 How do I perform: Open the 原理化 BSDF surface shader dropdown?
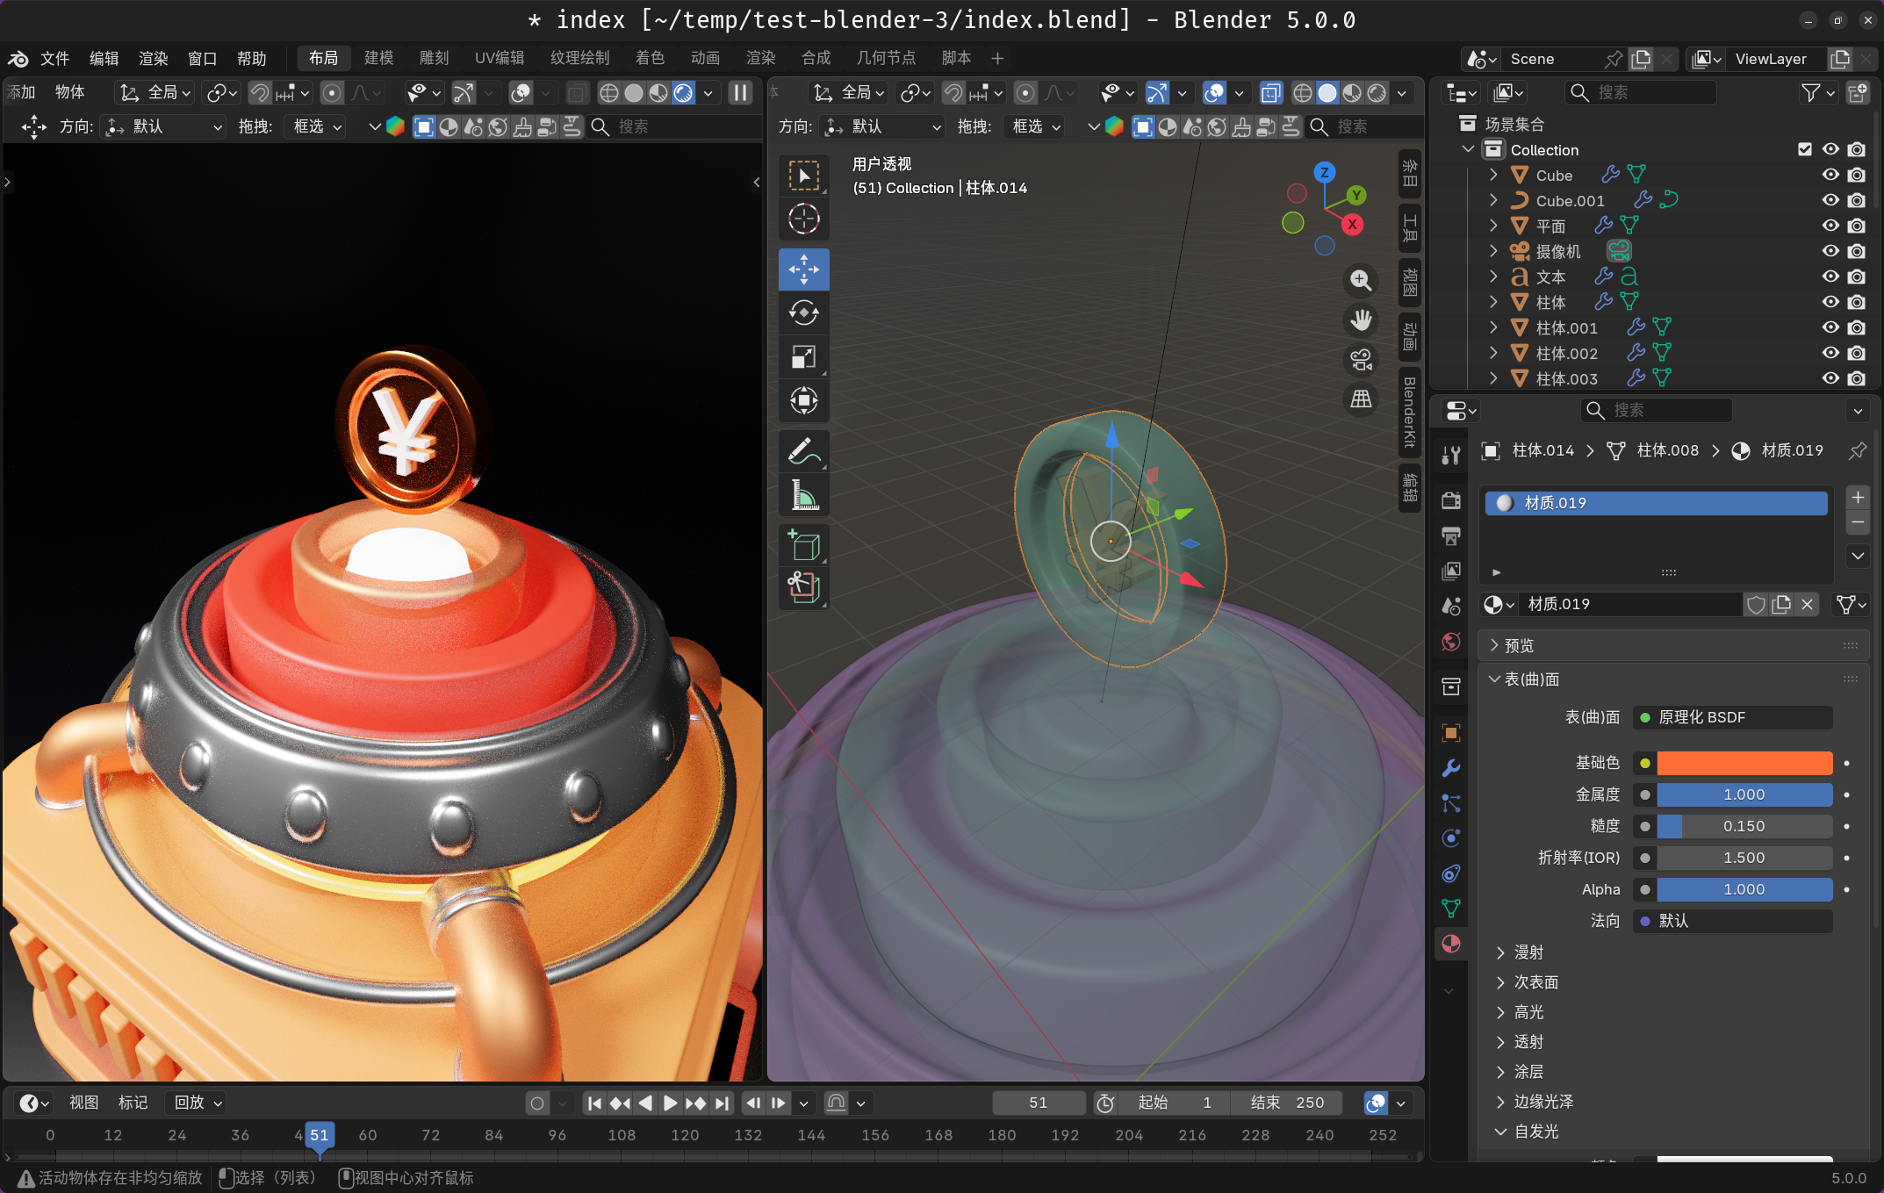click(1733, 717)
